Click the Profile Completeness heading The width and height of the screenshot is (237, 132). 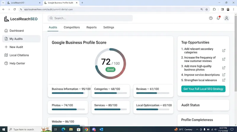(x=197, y=120)
